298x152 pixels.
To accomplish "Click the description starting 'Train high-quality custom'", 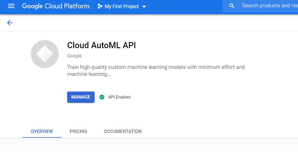I will click(x=156, y=71).
